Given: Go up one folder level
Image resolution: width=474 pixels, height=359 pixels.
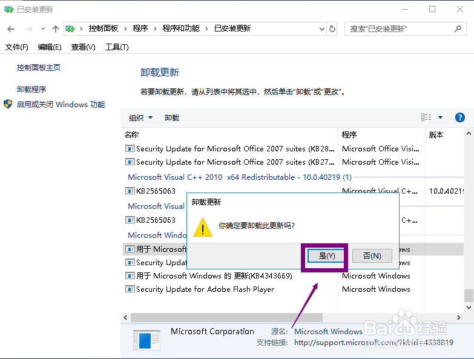Looking at the screenshot, I should point(55,29).
